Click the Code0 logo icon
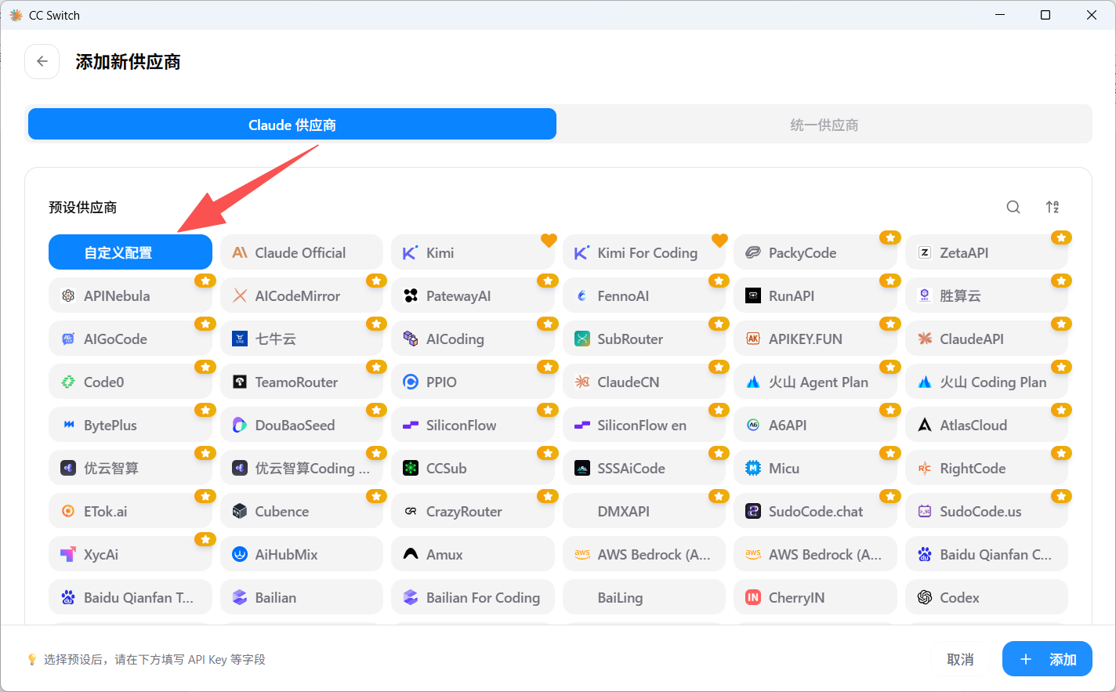The height and width of the screenshot is (692, 1116). (68, 382)
